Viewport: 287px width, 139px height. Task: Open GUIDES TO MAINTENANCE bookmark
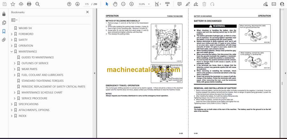38,58
